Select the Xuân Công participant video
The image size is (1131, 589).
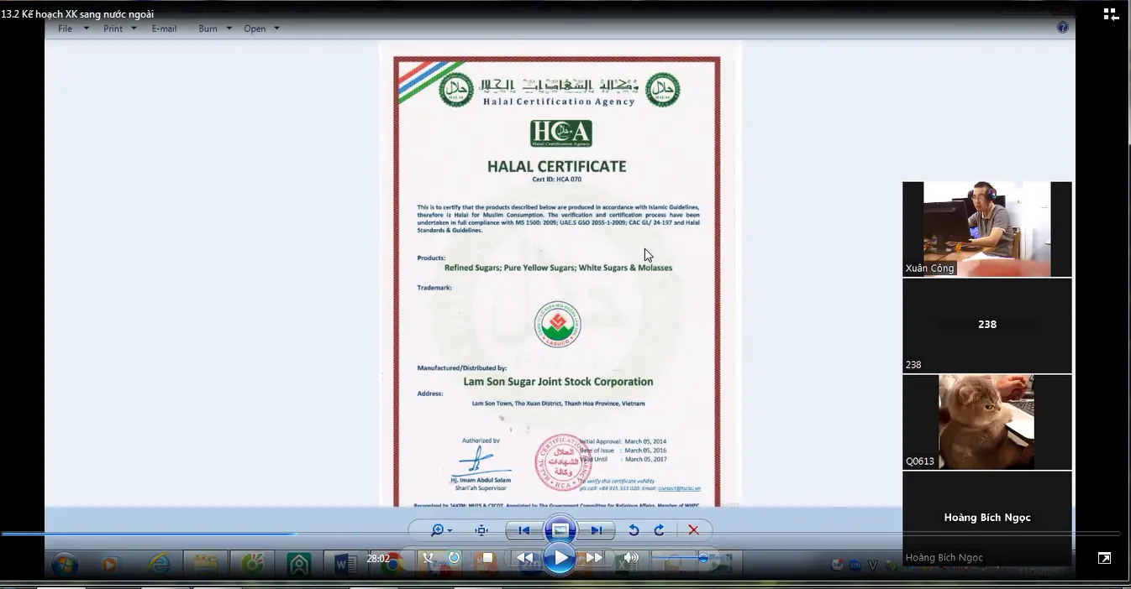[987, 229]
